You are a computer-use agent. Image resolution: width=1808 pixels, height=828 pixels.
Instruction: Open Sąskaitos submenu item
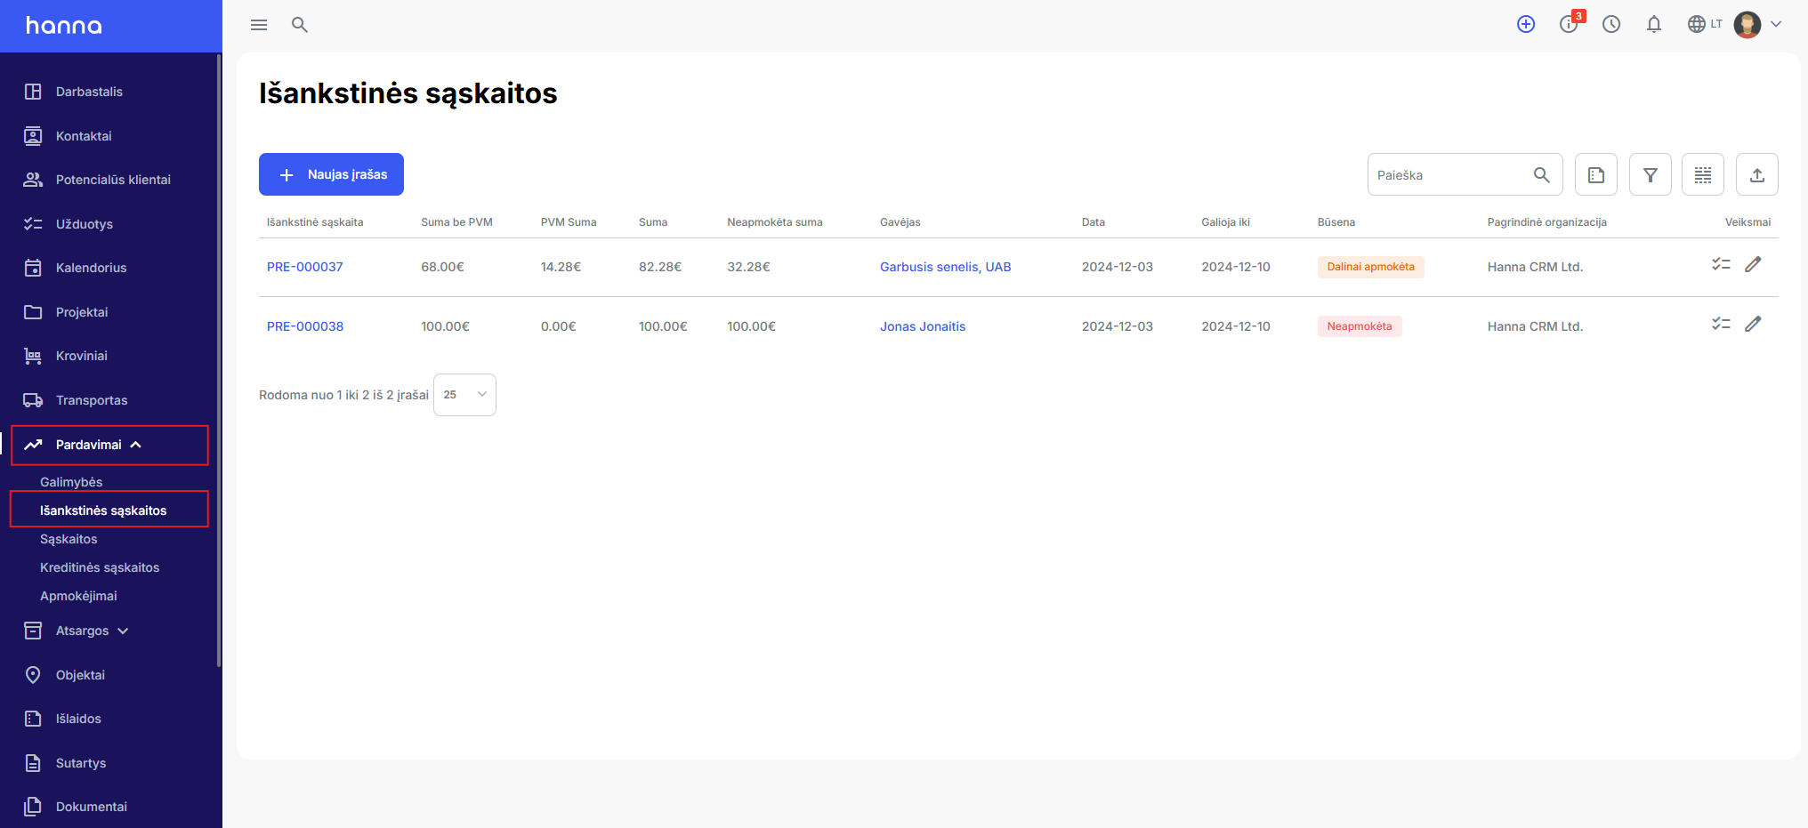pyautogui.click(x=69, y=539)
